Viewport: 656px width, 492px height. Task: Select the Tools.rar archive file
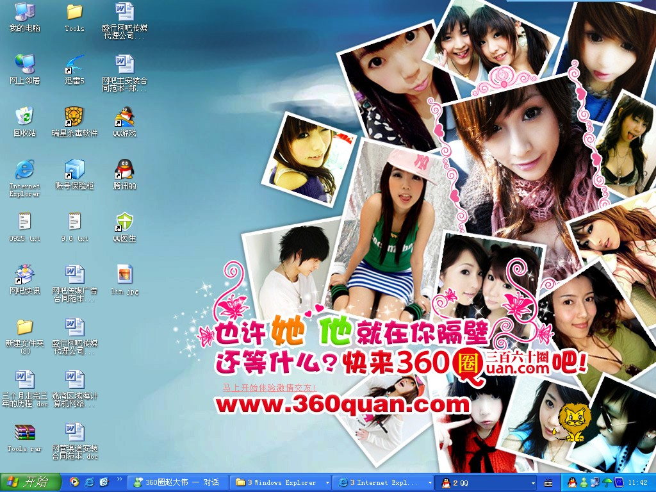[x=24, y=432]
